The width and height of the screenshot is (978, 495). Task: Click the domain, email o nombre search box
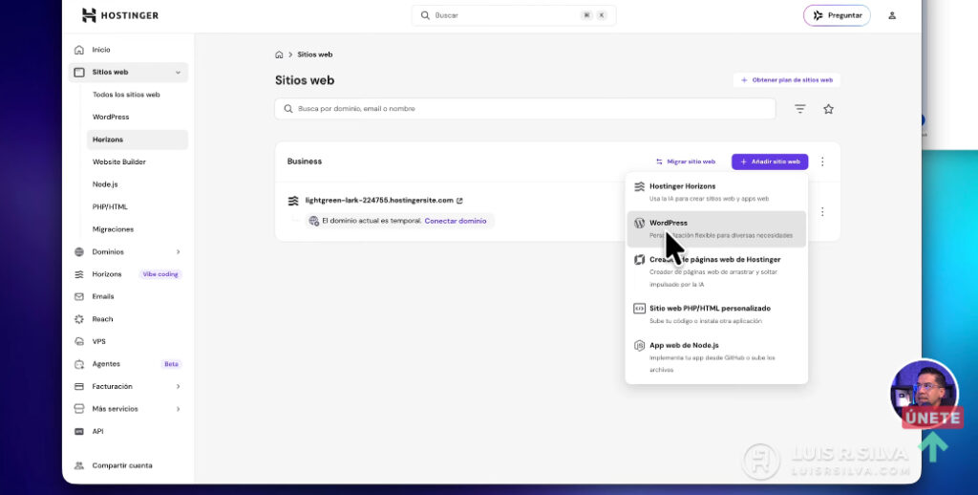pos(525,109)
